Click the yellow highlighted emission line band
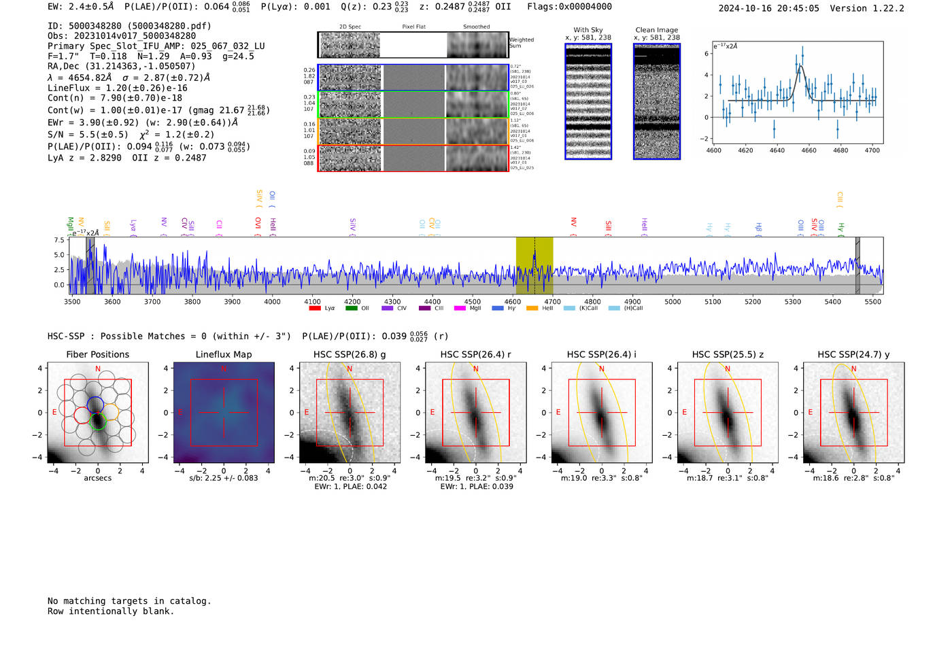Screen dimensions: 952x648 click(534, 266)
